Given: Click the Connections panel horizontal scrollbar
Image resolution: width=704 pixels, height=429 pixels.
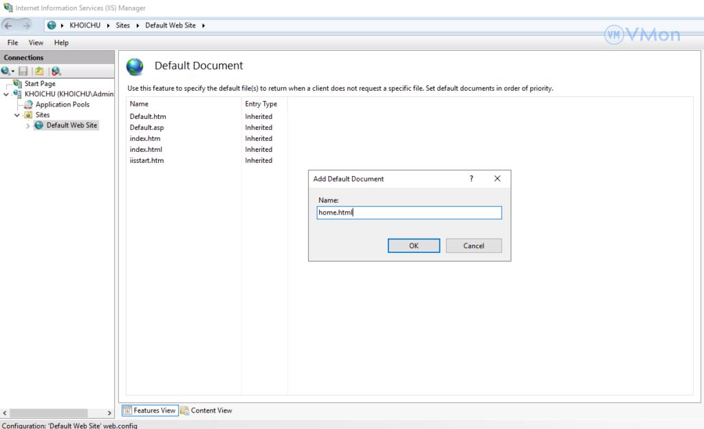Looking at the screenshot, I should 56,413.
